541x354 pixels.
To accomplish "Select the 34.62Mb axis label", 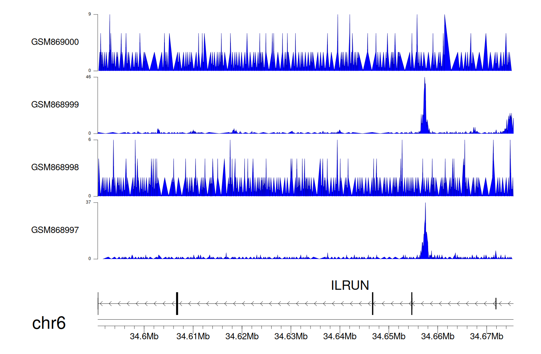I will [x=242, y=336].
